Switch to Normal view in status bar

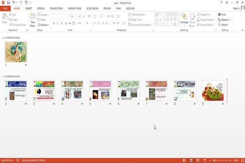point(185,160)
